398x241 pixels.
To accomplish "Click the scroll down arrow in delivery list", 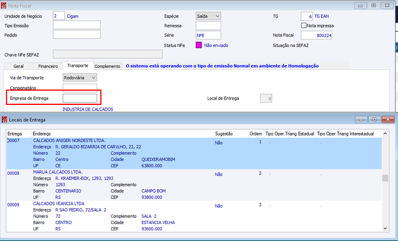I will pyautogui.click(x=385, y=228).
